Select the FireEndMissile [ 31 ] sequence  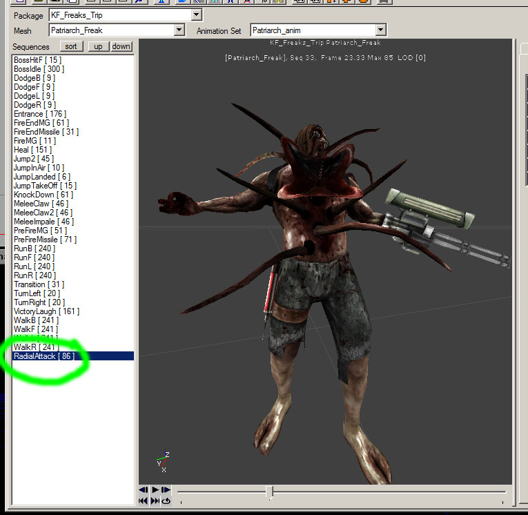pos(72,132)
